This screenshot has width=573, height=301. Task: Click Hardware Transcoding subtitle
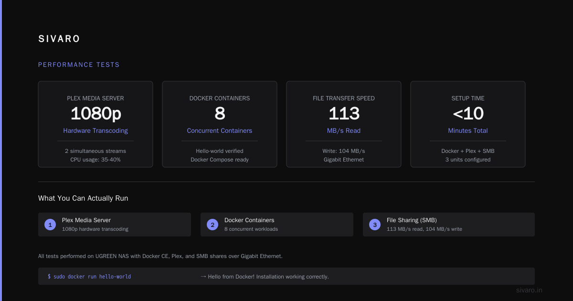tap(95, 131)
